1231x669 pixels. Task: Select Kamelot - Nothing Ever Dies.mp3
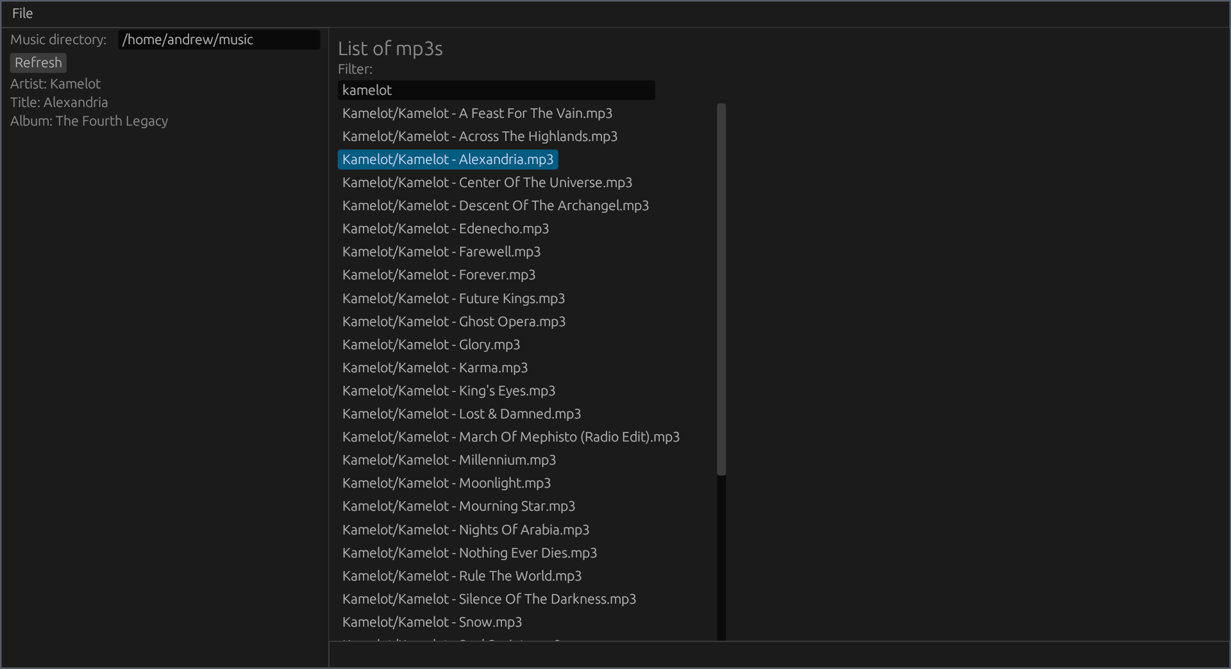[x=469, y=553]
